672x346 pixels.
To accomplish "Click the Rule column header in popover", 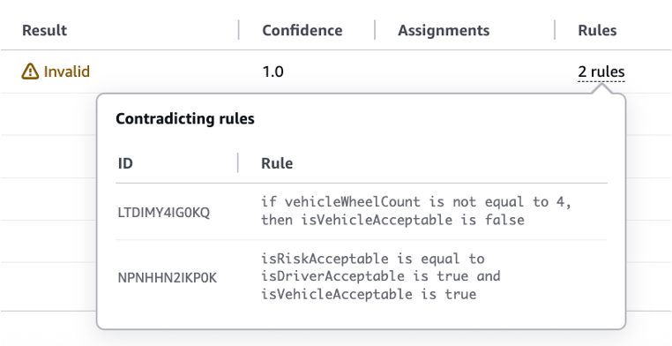I will (277, 163).
